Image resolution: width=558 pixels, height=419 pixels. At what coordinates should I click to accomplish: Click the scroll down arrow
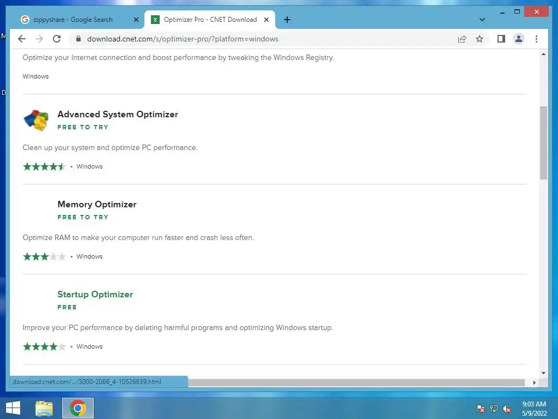coord(543,373)
